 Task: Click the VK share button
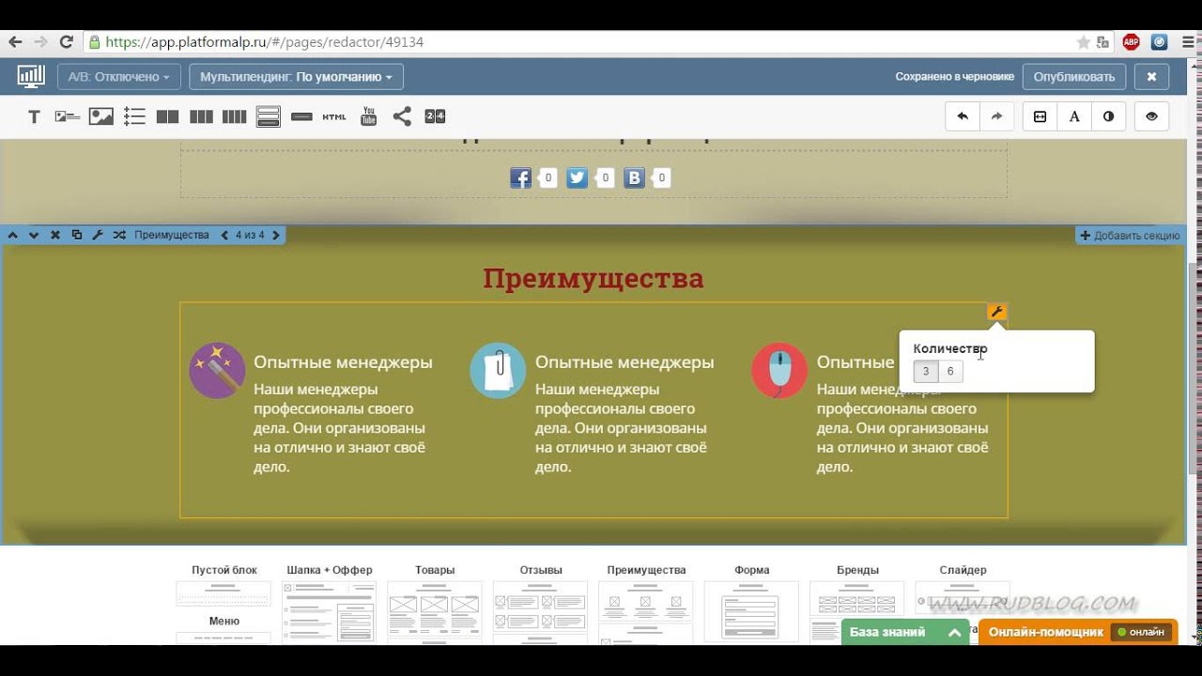tap(635, 177)
